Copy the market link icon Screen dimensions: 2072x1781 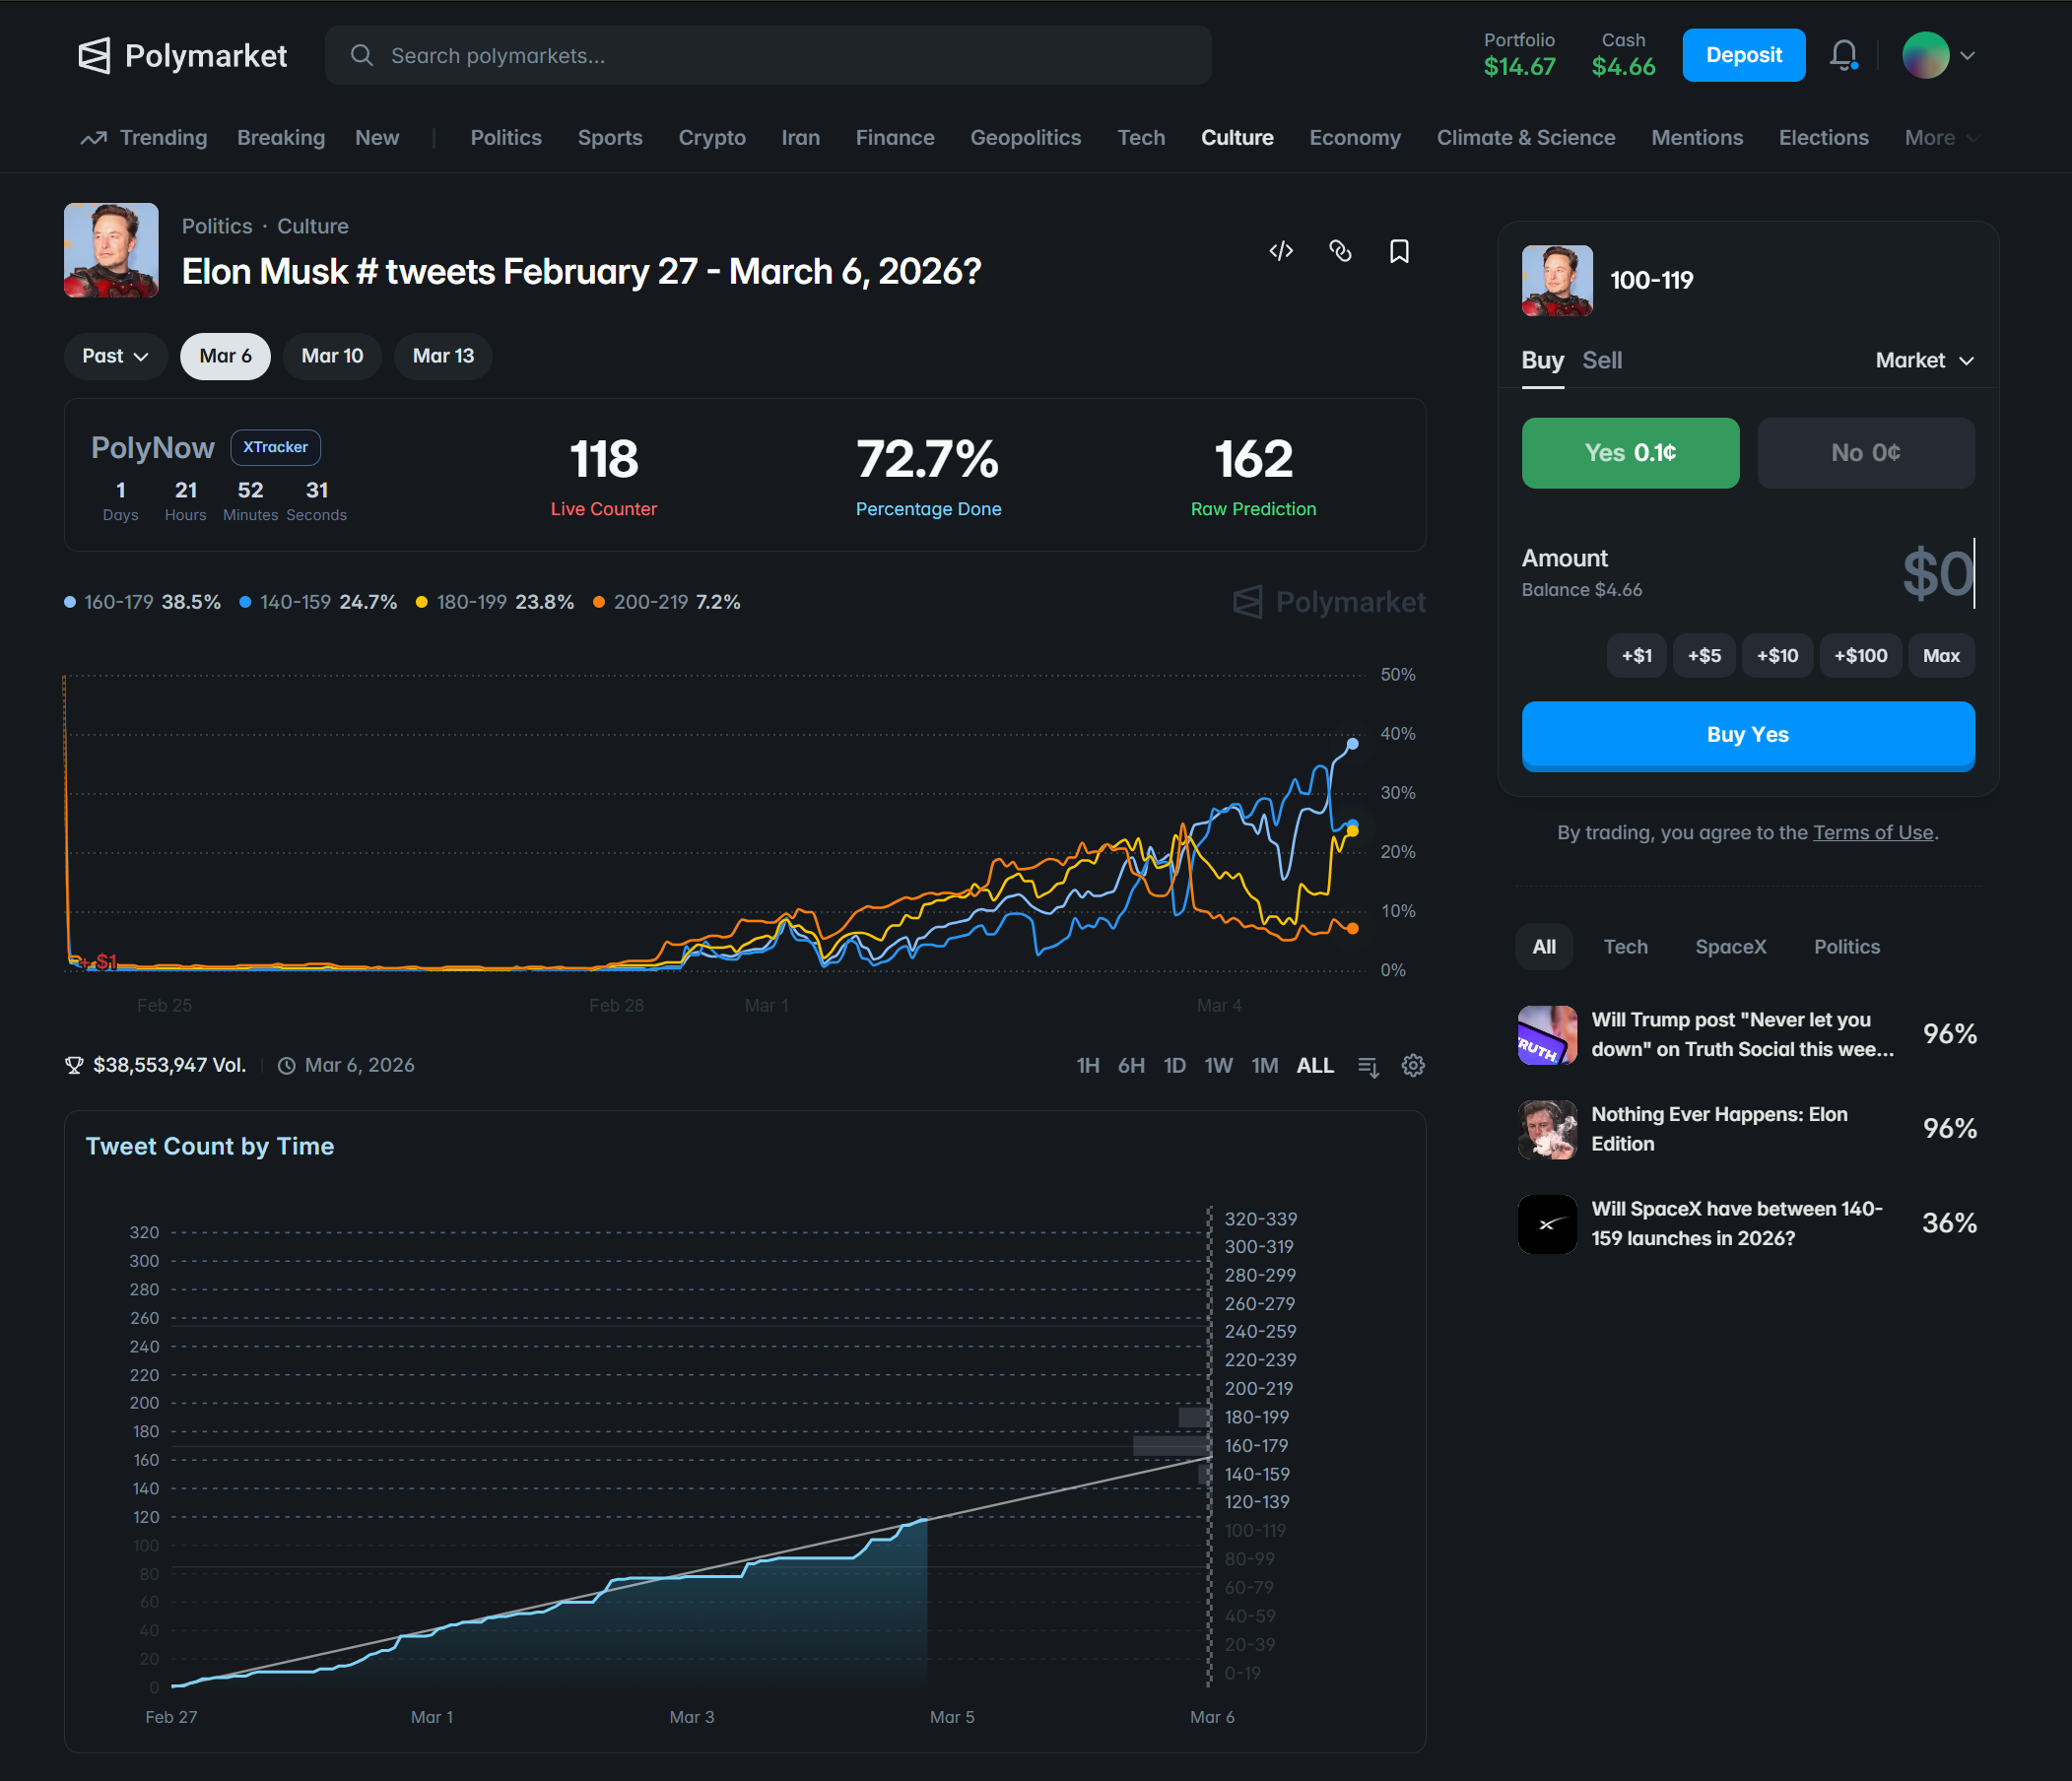coord(1341,251)
